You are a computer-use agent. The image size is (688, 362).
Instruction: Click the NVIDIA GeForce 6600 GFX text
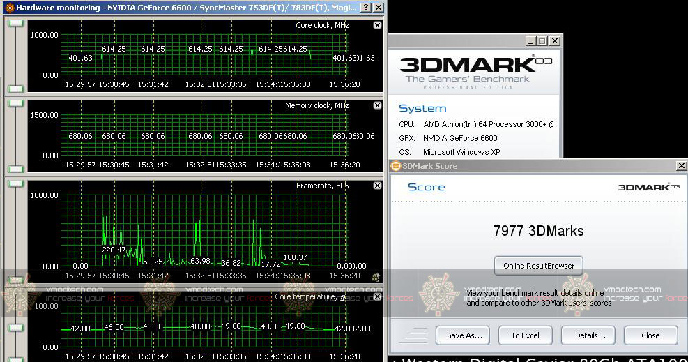[x=460, y=138]
